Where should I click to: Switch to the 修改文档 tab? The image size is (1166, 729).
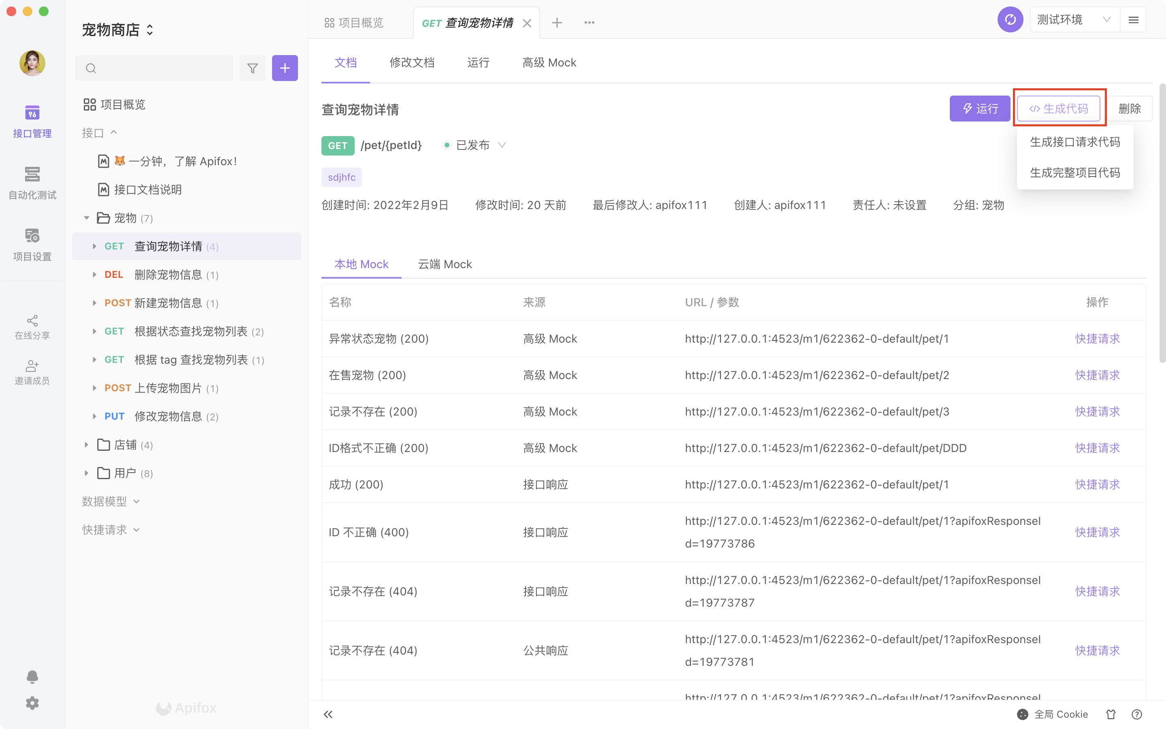pos(412,63)
